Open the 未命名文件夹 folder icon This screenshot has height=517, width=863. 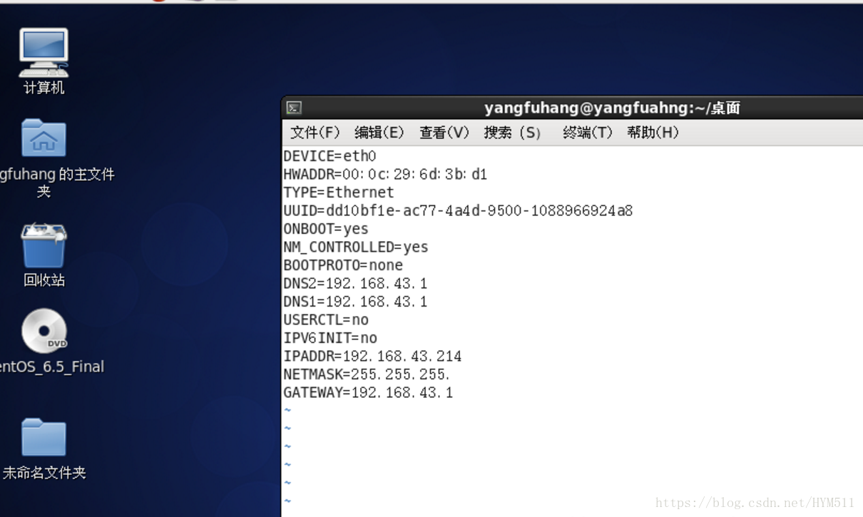coord(44,437)
